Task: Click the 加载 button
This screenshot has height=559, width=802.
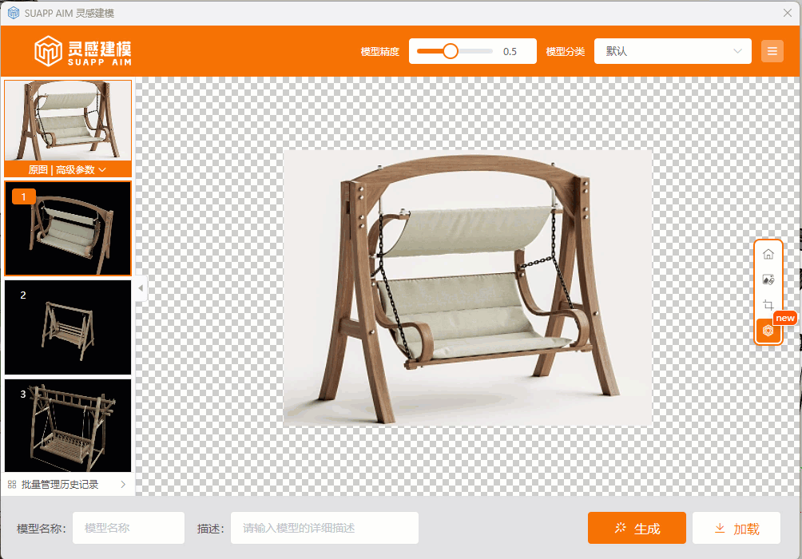Action: click(736, 529)
